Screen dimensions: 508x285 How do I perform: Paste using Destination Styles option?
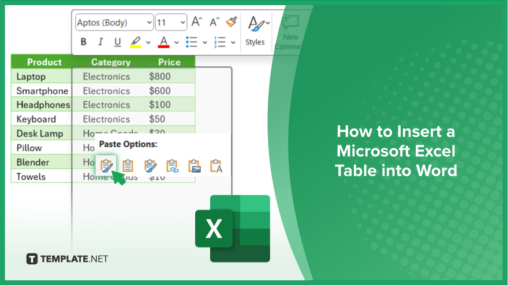(x=128, y=166)
